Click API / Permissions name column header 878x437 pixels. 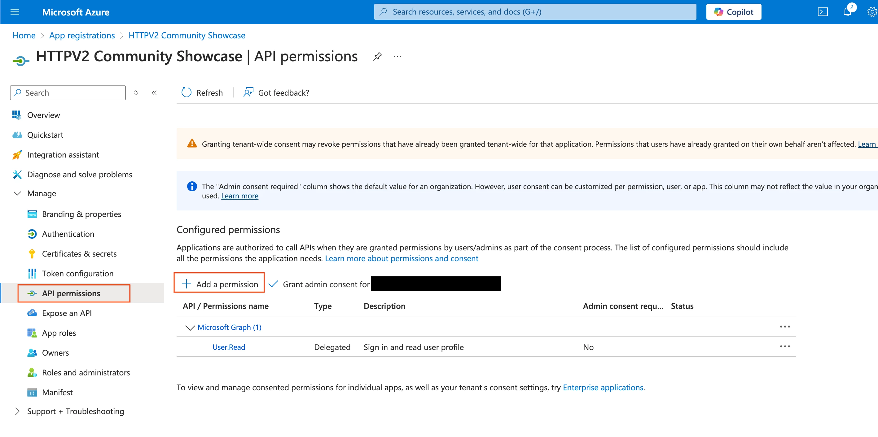225,306
